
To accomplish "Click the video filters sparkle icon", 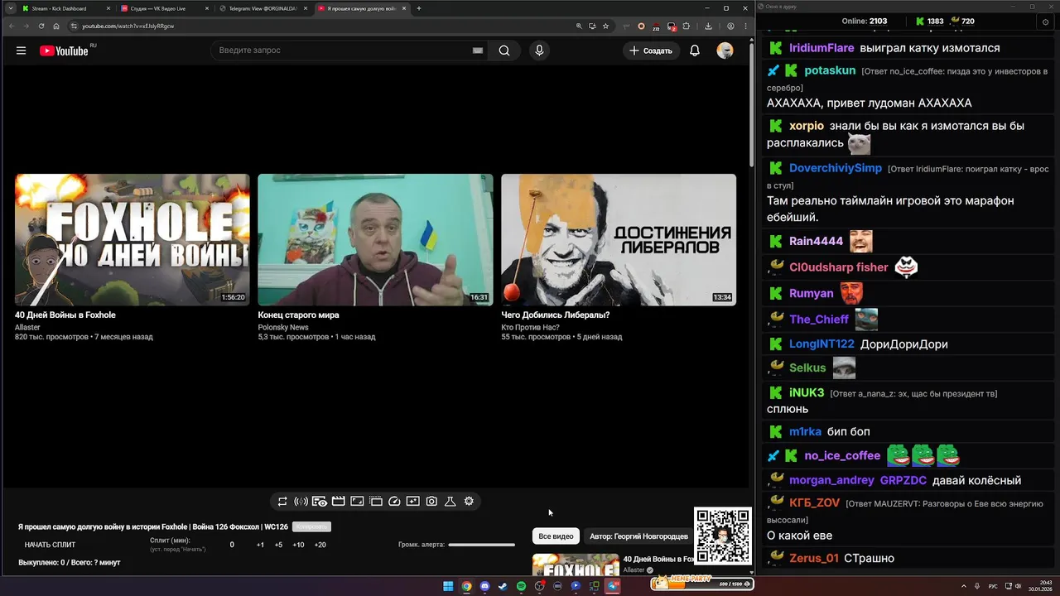I will (412, 502).
